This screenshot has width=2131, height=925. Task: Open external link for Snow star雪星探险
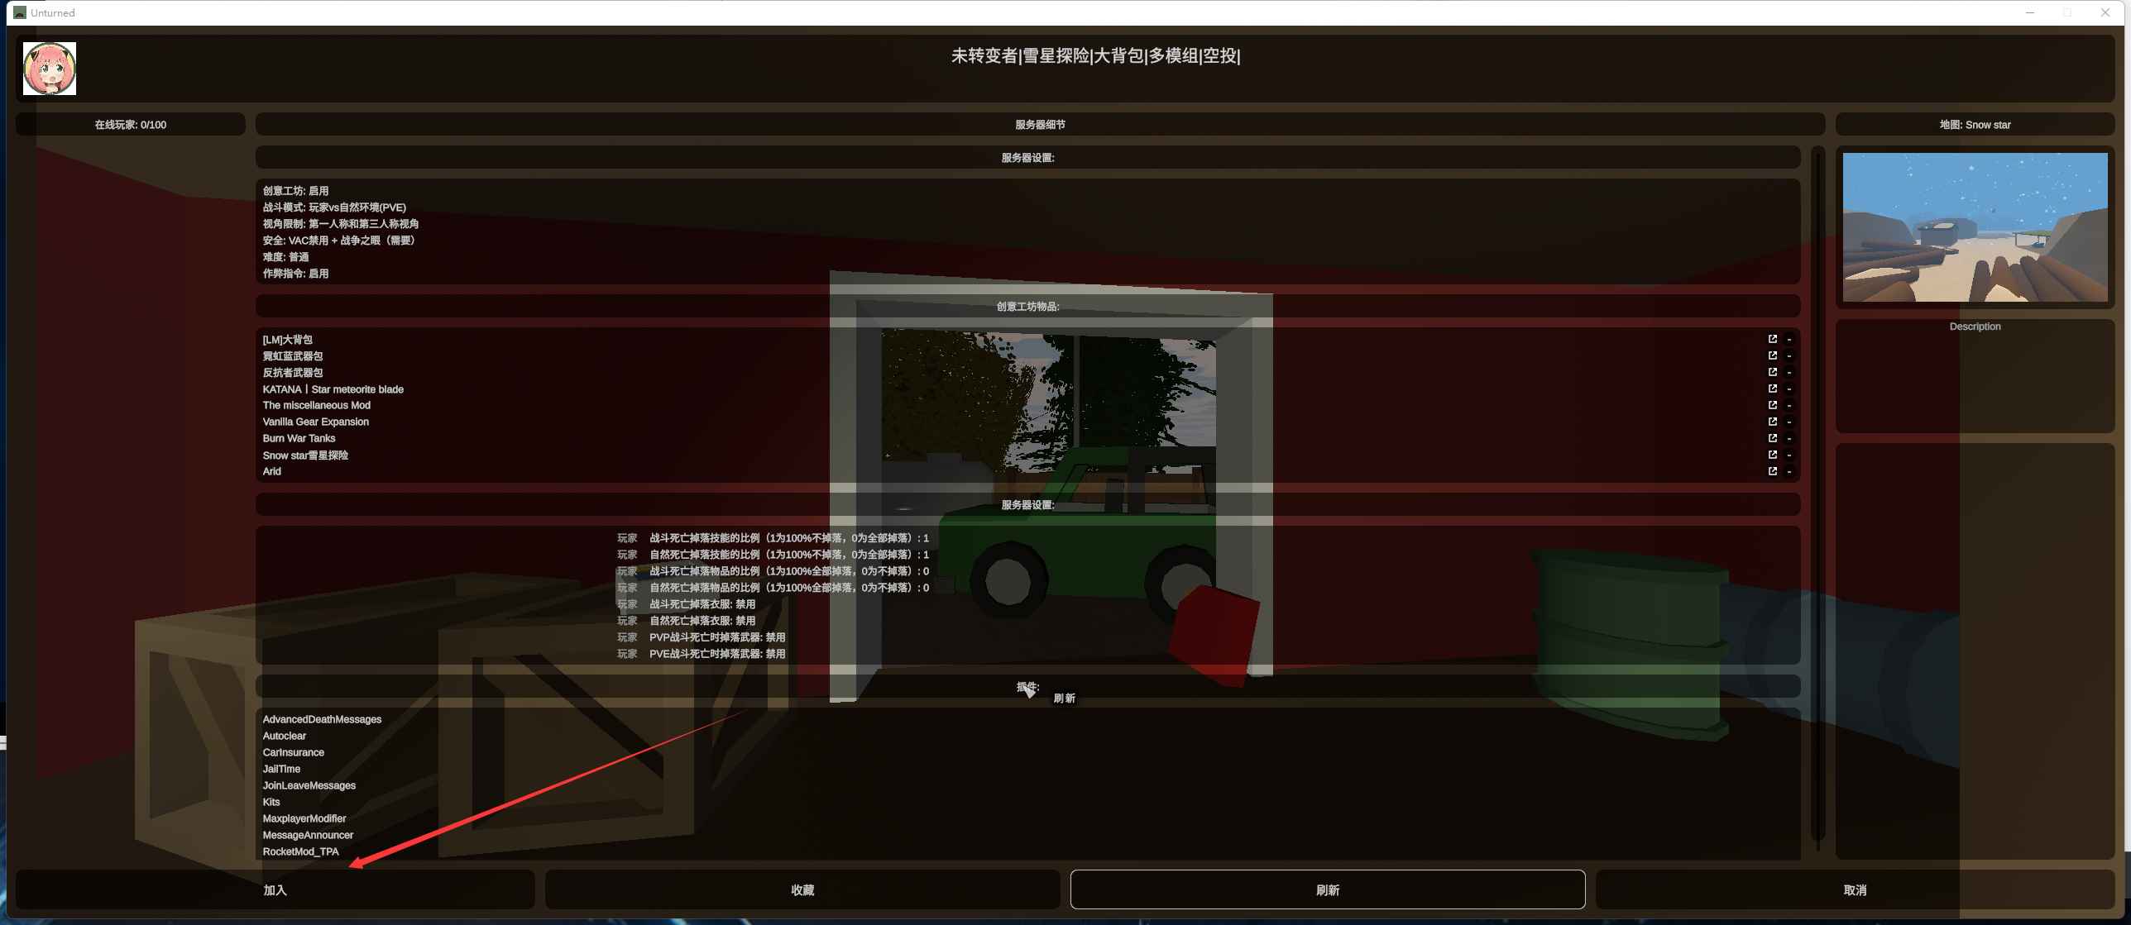pyautogui.click(x=1772, y=455)
